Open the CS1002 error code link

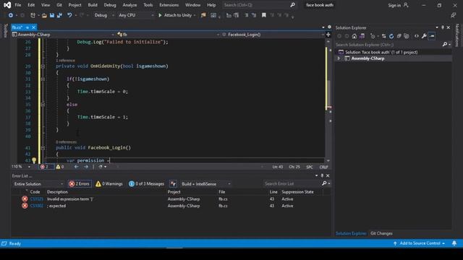[37, 206]
